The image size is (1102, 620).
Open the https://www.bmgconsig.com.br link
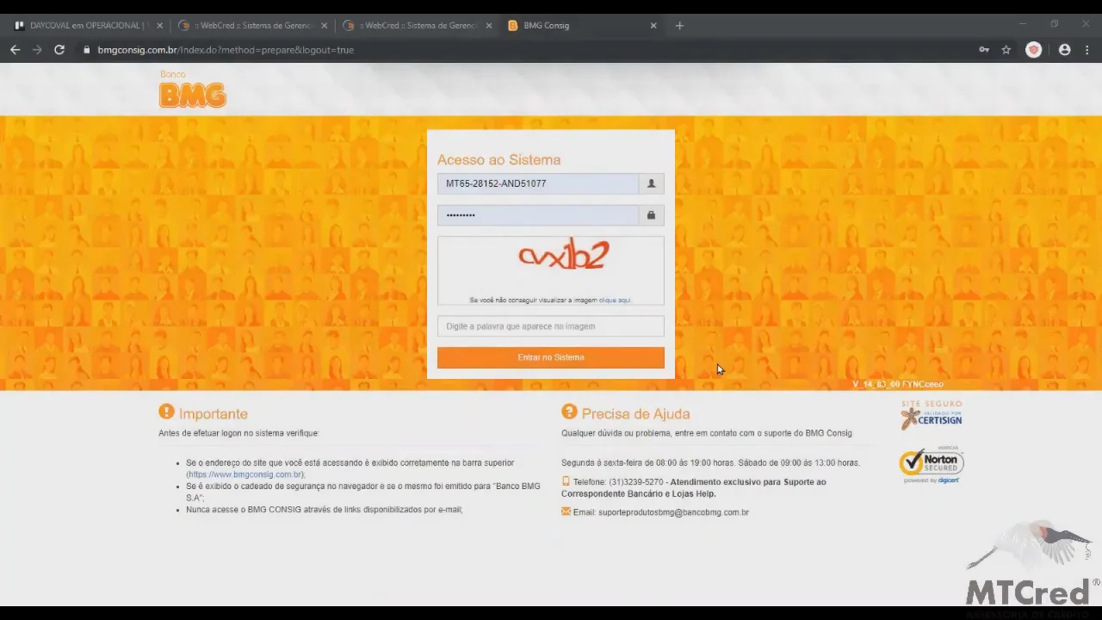[x=245, y=474]
